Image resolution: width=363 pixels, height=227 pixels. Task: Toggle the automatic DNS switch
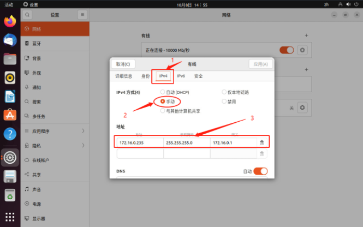[260, 171]
